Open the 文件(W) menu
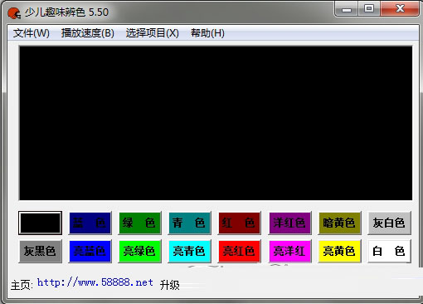The height and width of the screenshot is (304, 423). click(x=32, y=33)
